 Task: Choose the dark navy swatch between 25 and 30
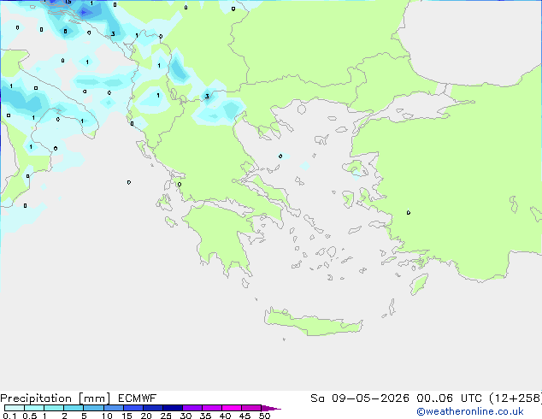pyautogui.click(x=173, y=408)
